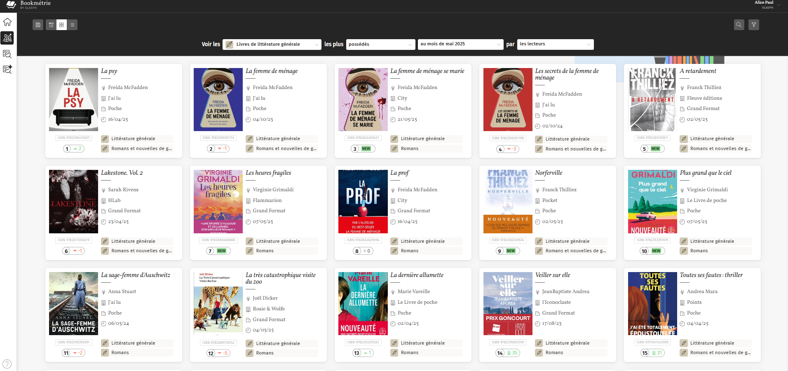Click the author icon beside Franck Thilliez in A retardement
Image resolution: width=788 pixels, height=371 pixels.
[682, 88]
